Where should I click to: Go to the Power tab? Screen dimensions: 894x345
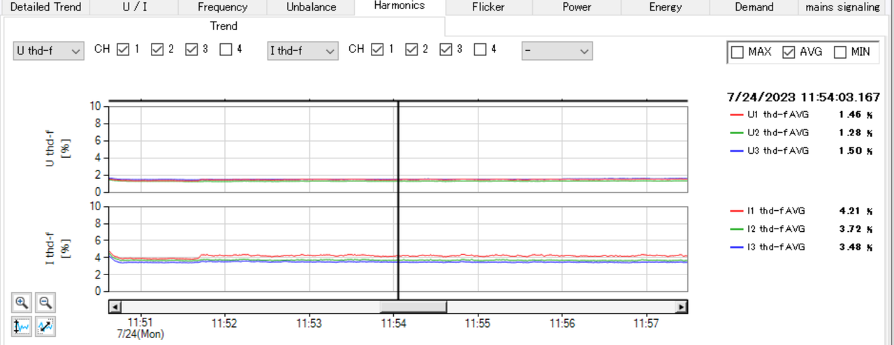[577, 7]
